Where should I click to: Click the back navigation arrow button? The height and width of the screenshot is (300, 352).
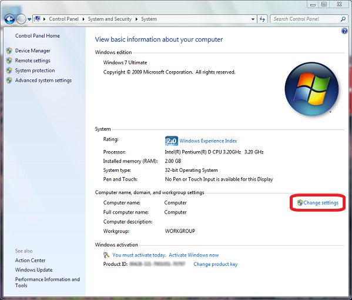click(x=9, y=19)
